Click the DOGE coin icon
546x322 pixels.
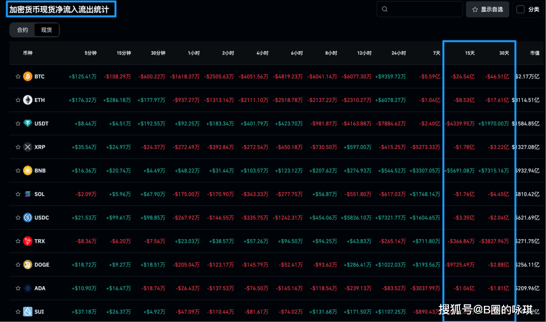[x=27, y=264]
